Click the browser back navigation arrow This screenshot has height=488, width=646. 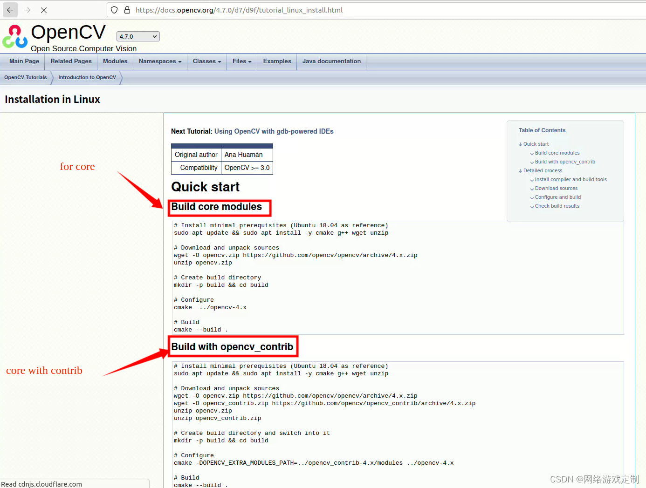click(10, 10)
